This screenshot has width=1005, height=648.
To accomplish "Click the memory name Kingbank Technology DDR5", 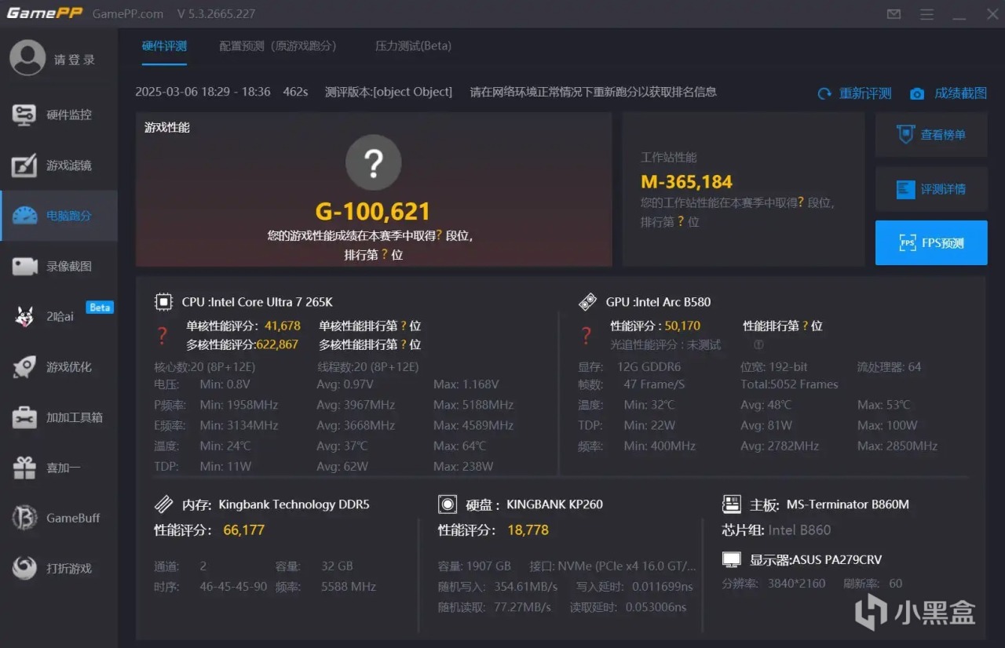I will tap(294, 504).
